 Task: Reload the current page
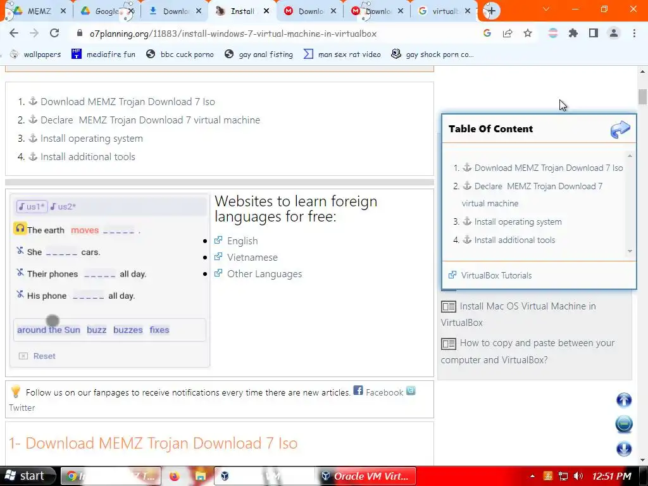(54, 34)
